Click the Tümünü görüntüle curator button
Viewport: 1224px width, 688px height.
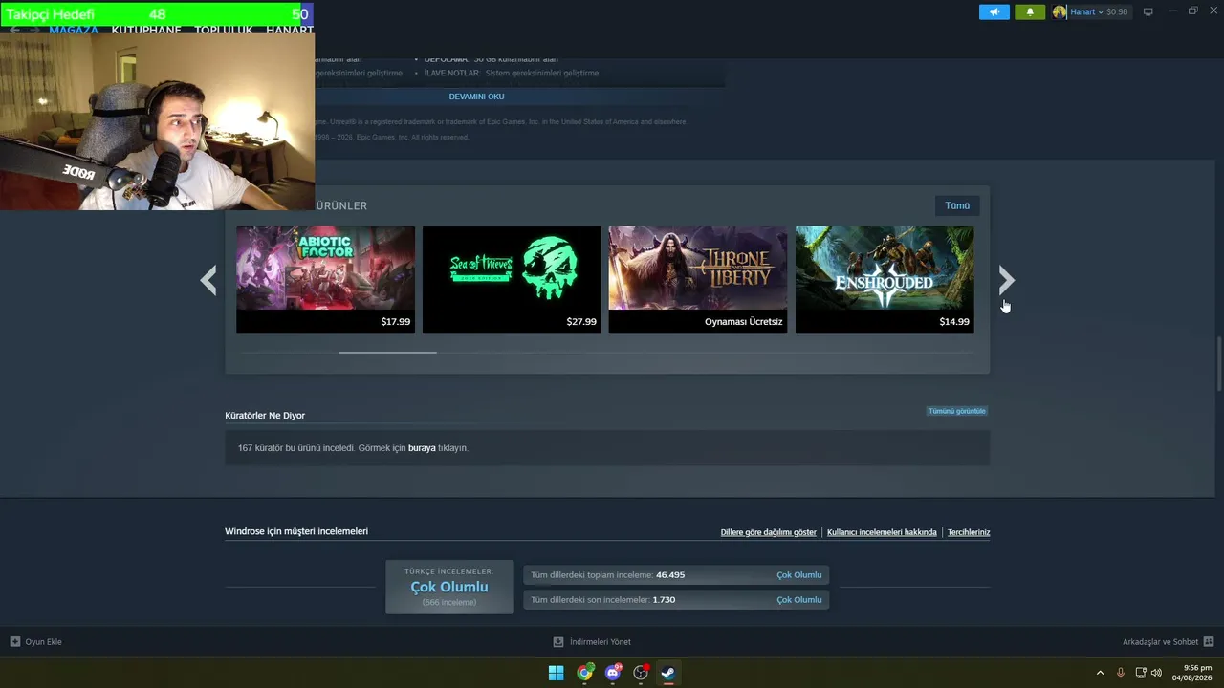pos(956,411)
